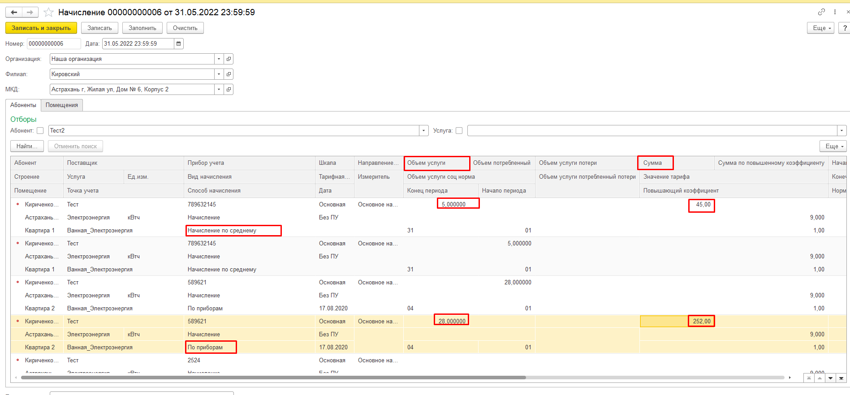Expand the Филиал dropdown list
850x395 pixels.
click(x=219, y=74)
